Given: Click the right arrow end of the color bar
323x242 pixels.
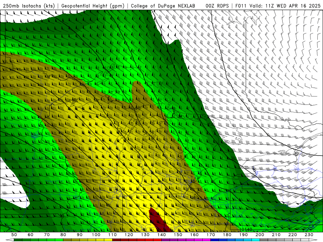Looking at the screenshot, I should [313, 240].
